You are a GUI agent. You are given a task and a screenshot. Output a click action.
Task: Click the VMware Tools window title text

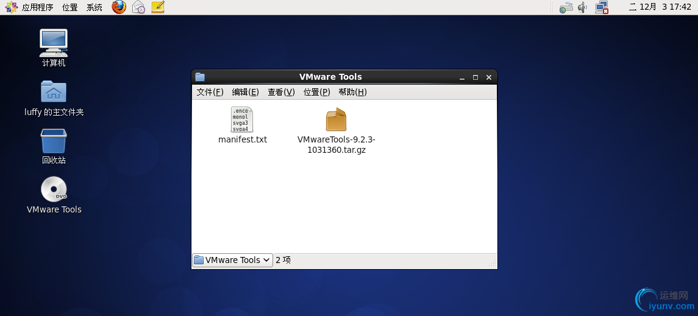coord(330,77)
